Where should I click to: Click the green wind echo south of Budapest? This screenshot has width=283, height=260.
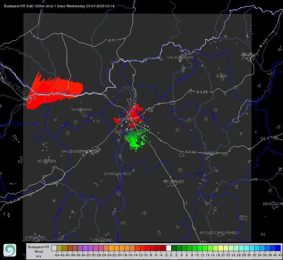[x=134, y=139]
